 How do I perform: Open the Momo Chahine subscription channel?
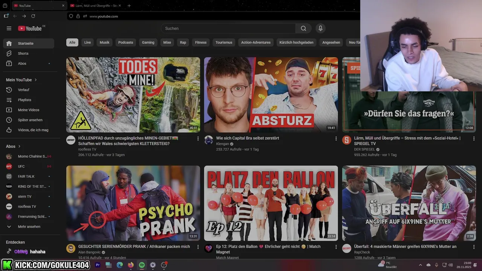(29, 156)
